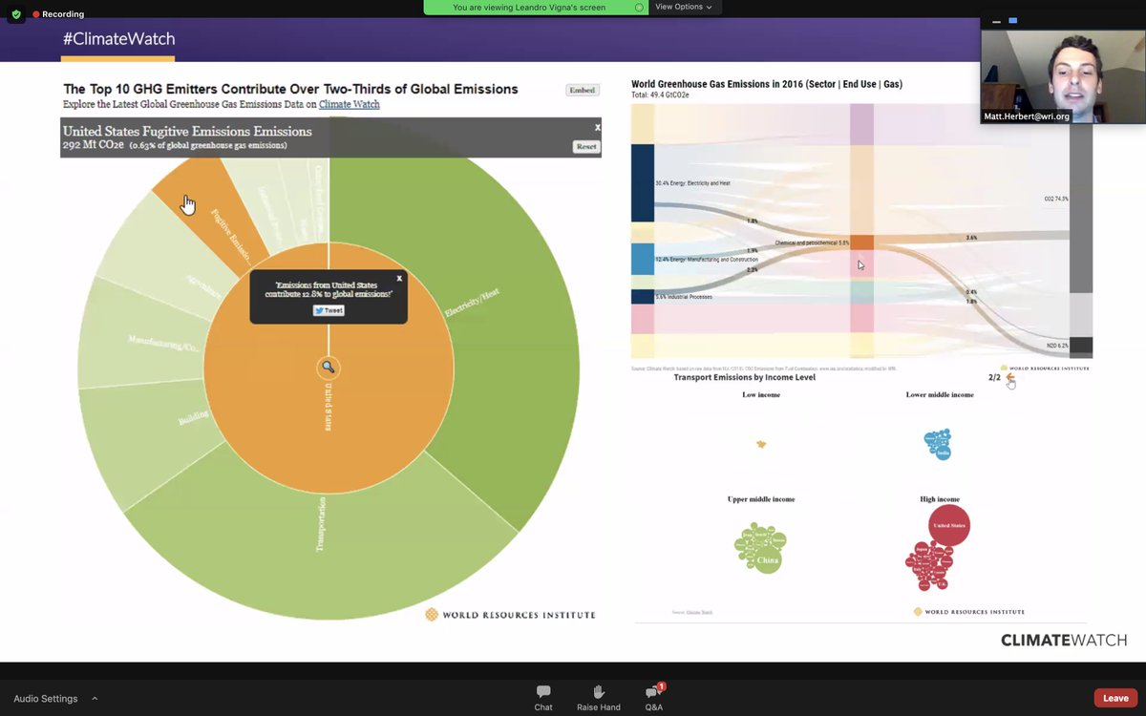Click the Low income small bubble
Viewport: 1146px width, 716px height.
coord(761,444)
